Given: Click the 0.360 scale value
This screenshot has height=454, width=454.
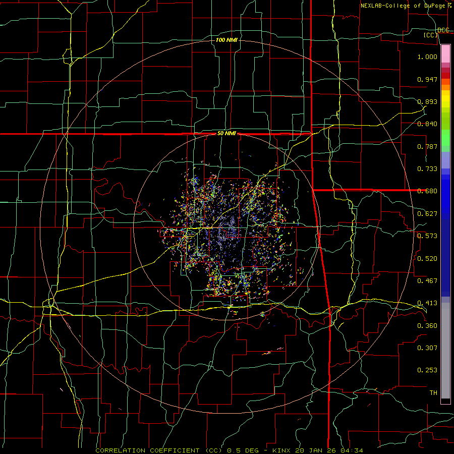Looking at the screenshot, I should pyautogui.click(x=427, y=326).
